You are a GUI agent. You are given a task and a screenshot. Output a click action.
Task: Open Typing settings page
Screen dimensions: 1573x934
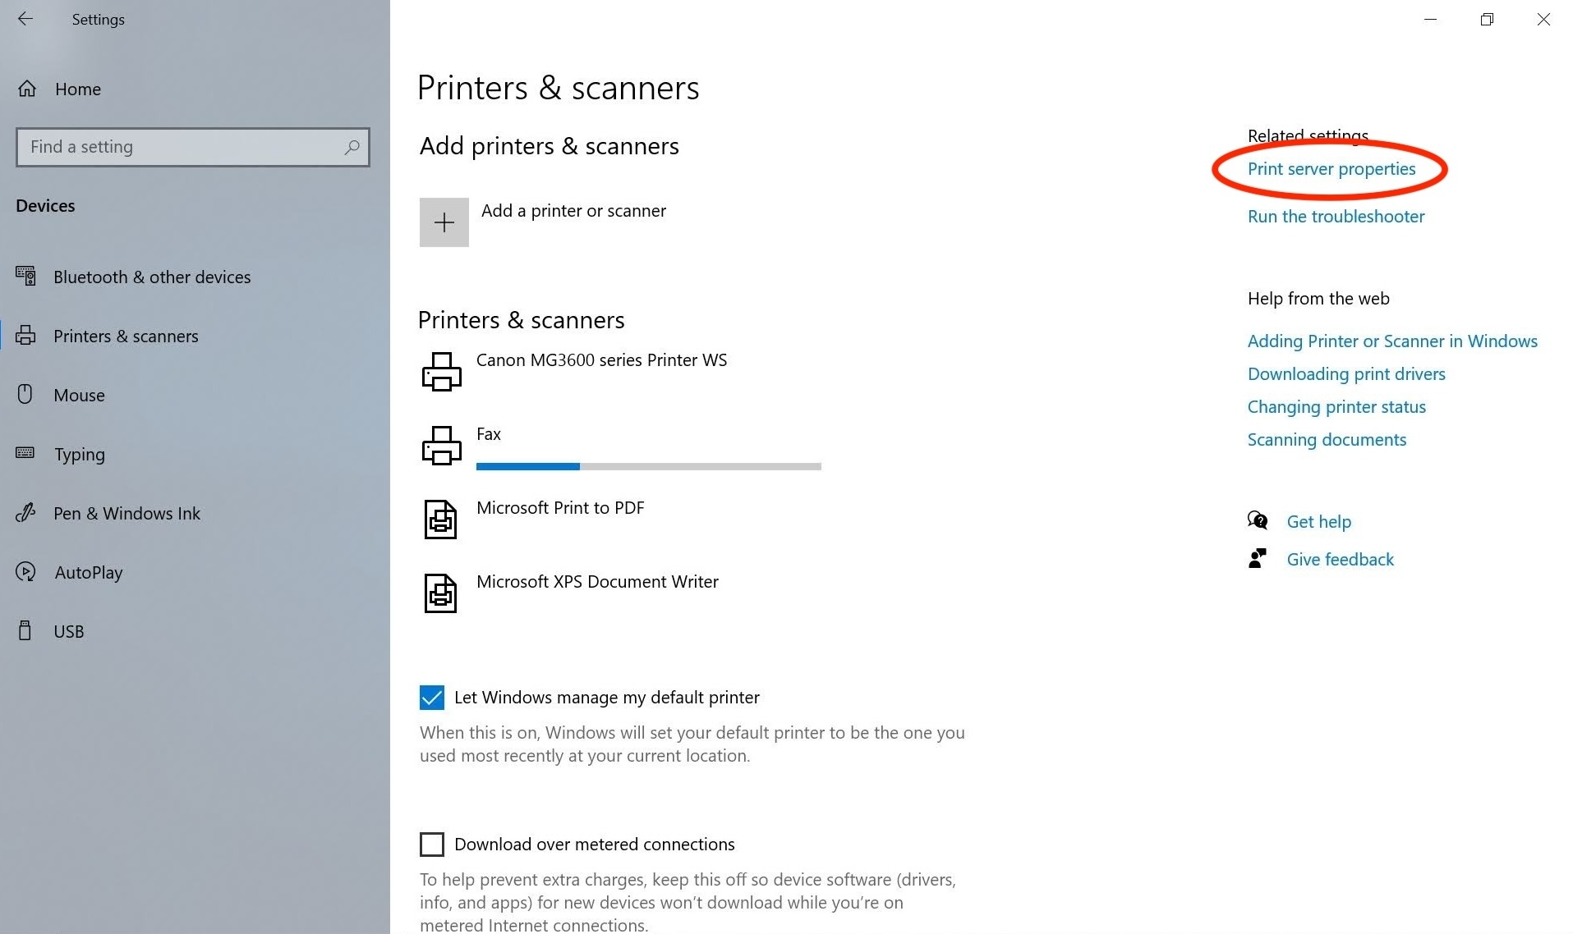pos(80,455)
